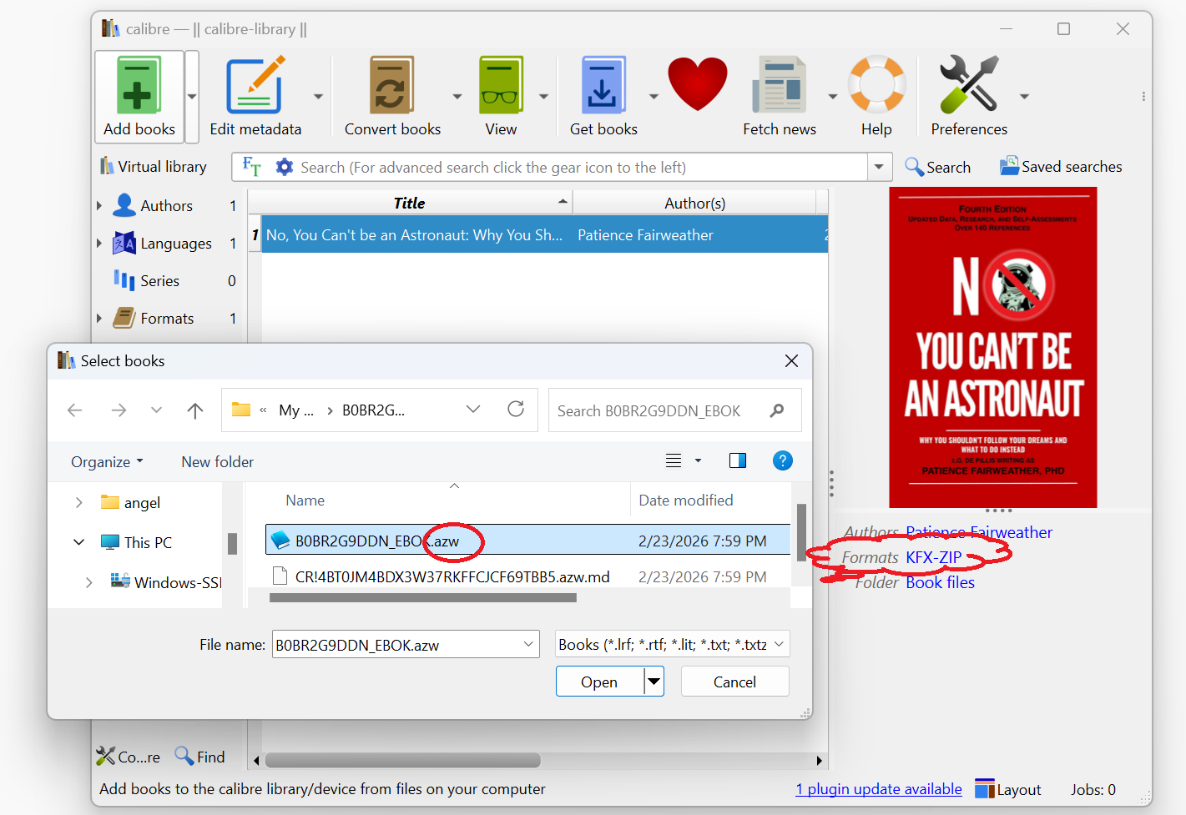This screenshot has height=815, width=1186.
Task: Click the Get books icon
Action: (x=603, y=84)
